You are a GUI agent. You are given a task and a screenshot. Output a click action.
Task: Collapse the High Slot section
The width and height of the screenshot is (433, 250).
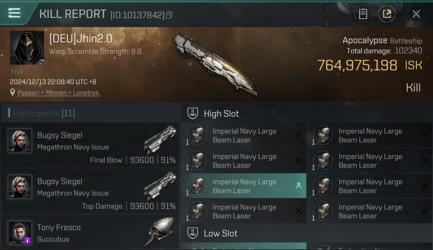(307, 113)
